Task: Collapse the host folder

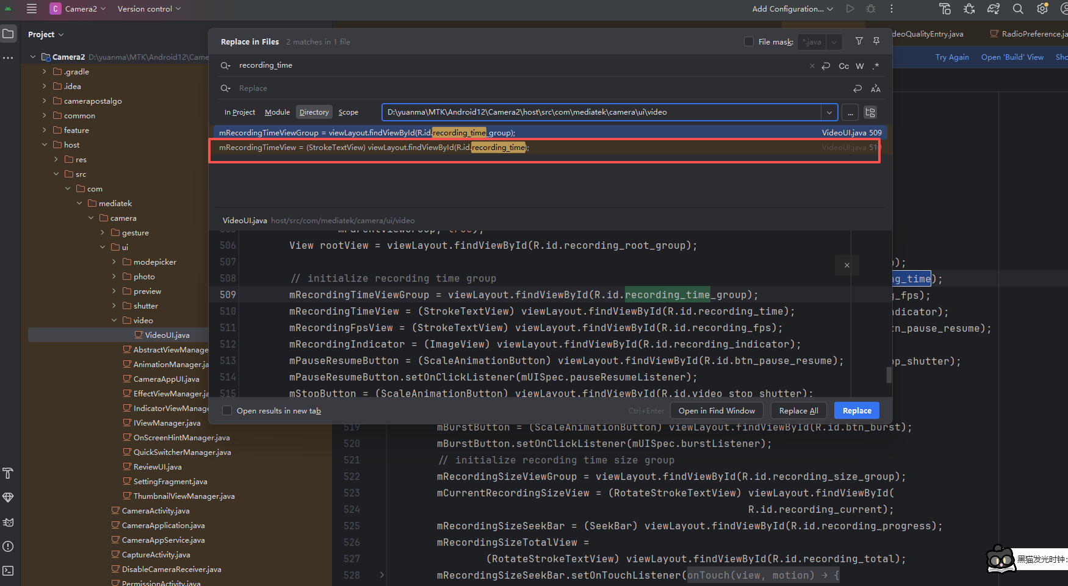Action: tap(45, 145)
